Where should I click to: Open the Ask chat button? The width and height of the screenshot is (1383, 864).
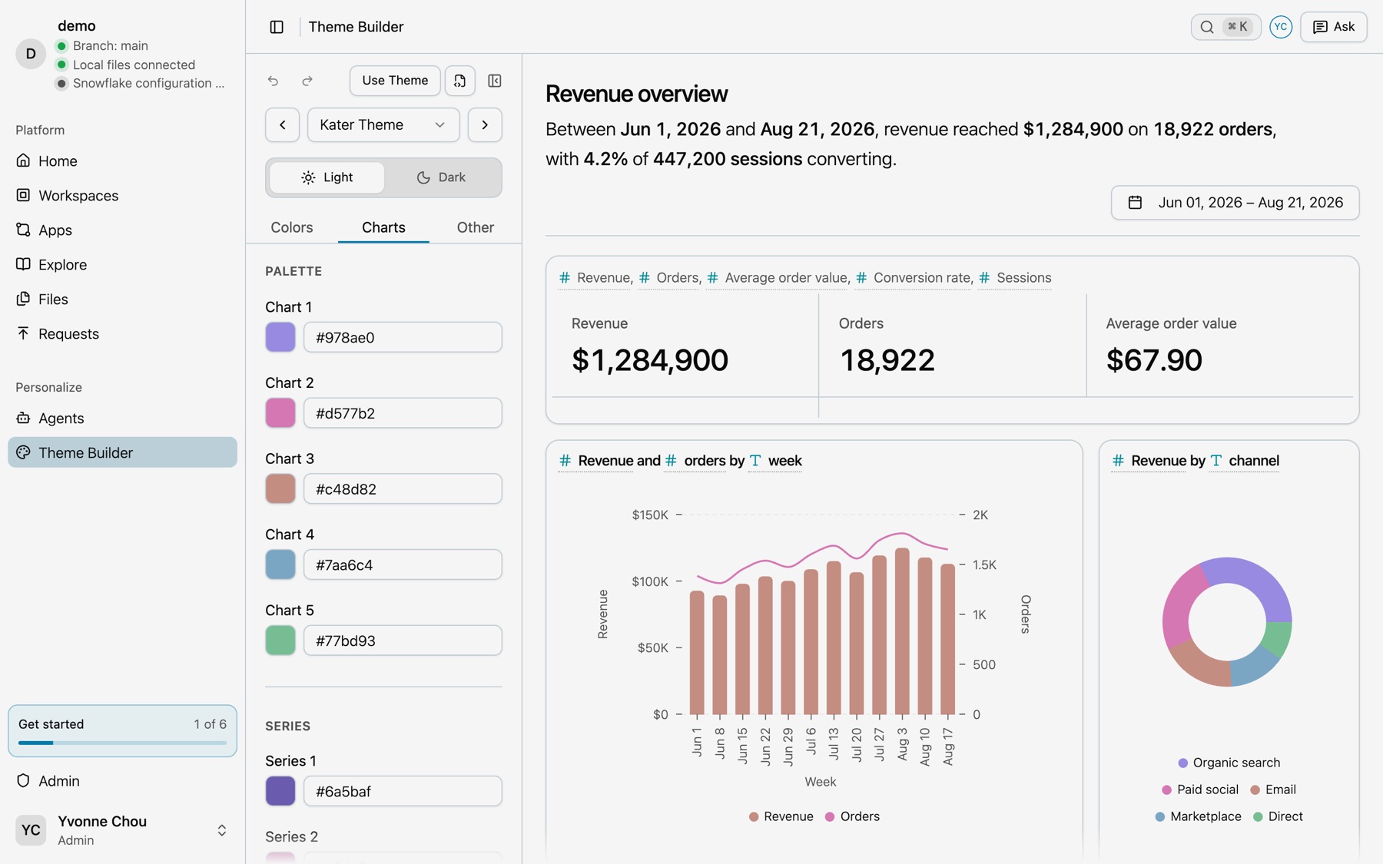coord(1334,27)
